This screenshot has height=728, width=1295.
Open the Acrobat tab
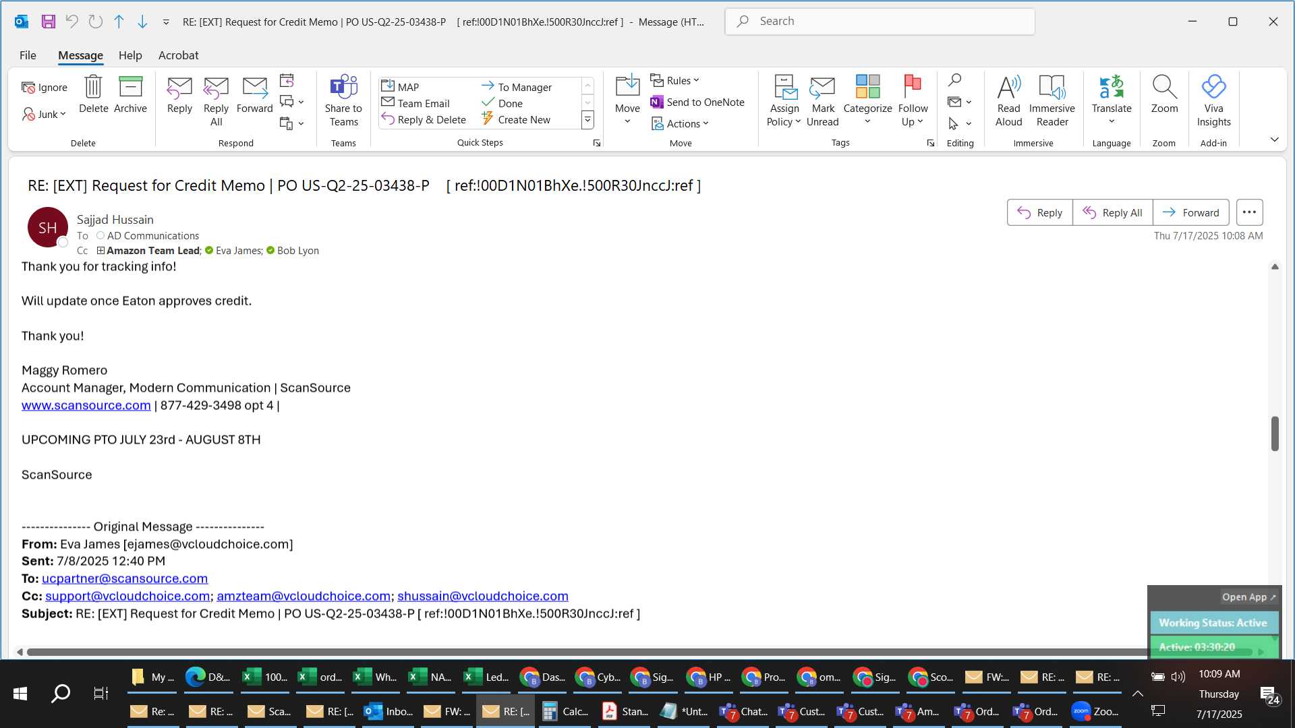178,55
